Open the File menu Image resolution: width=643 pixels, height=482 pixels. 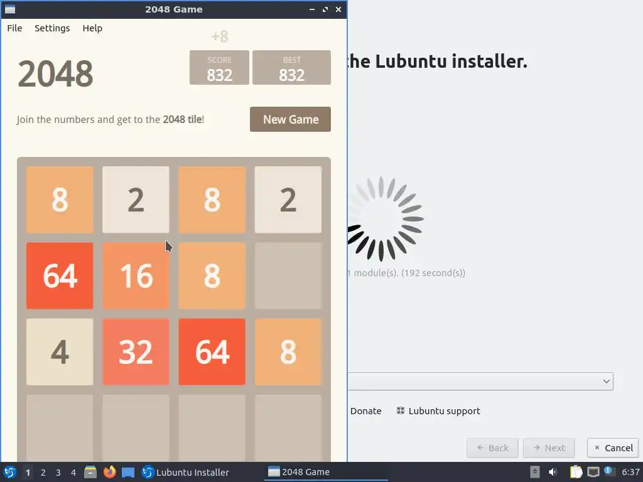[14, 28]
